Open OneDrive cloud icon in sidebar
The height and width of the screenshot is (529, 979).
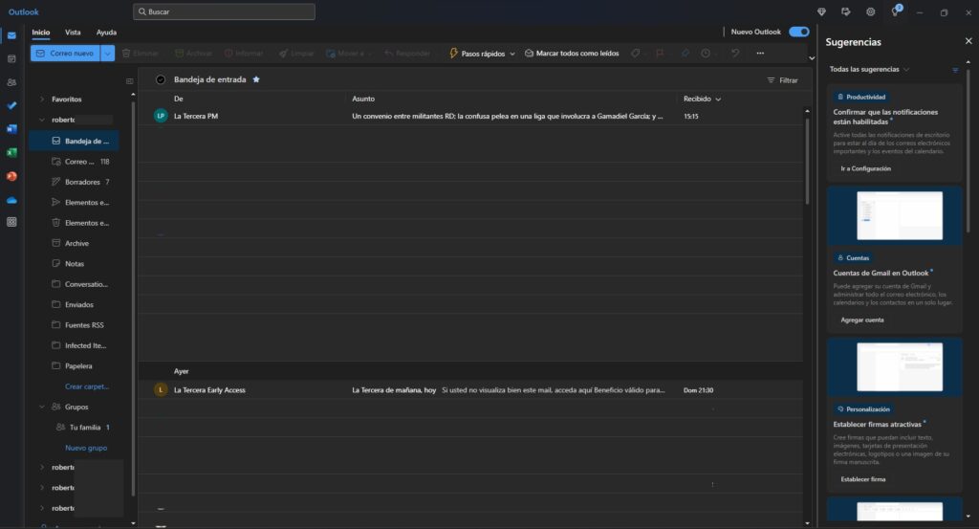point(11,200)
